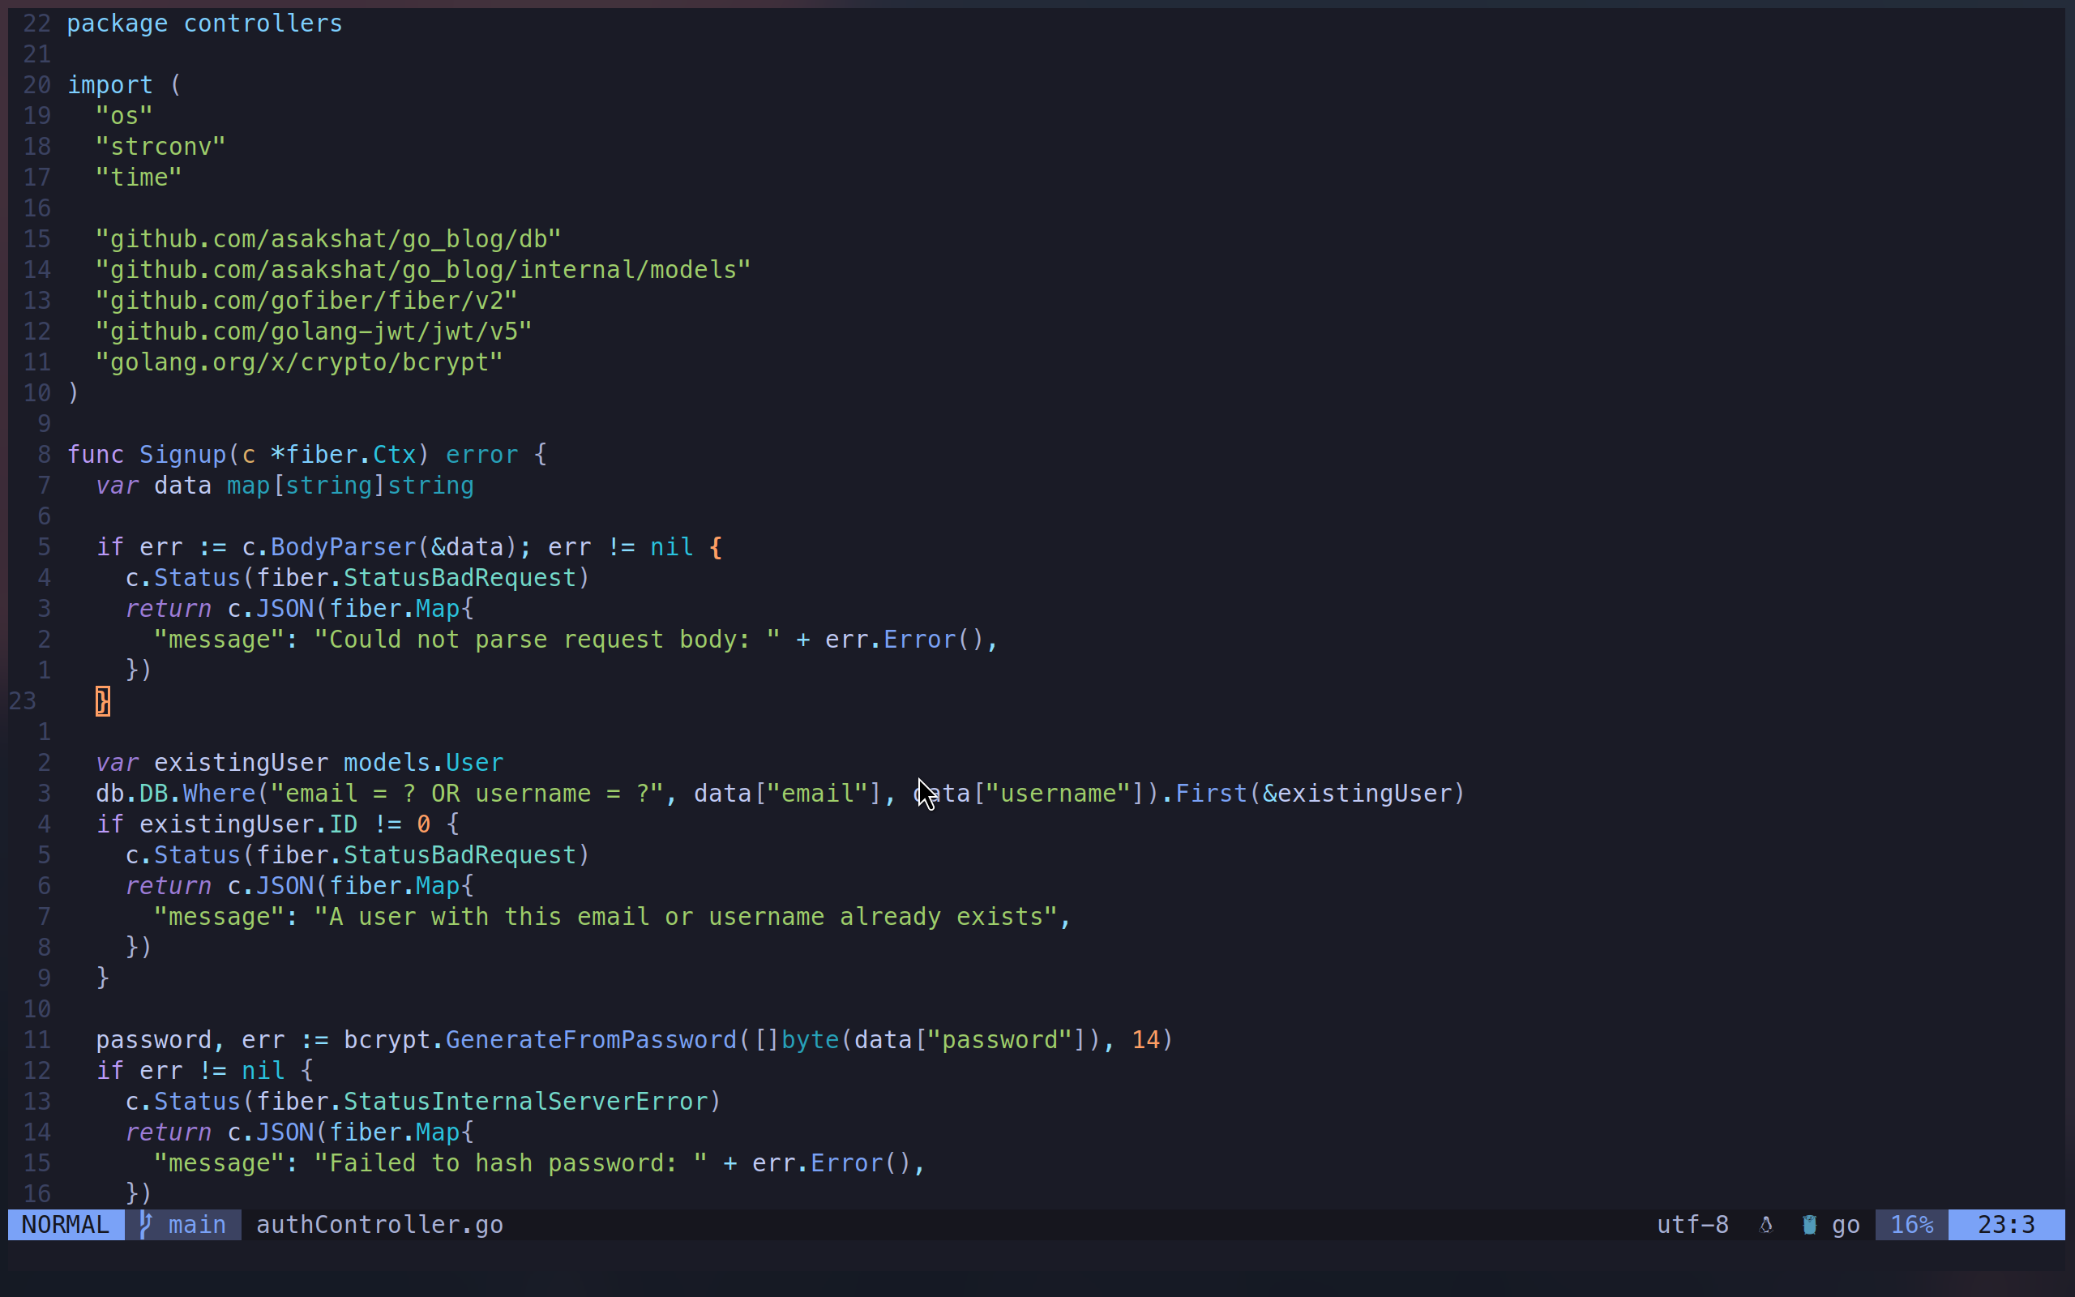Click the current line number 23
Viewport: 2075px width, 1297px height.
coord(24,702)
